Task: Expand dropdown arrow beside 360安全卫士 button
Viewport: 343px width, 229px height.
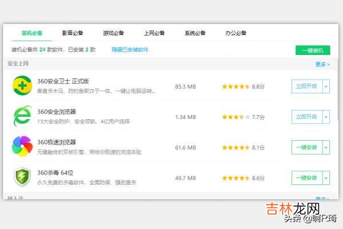Action: 326,86
